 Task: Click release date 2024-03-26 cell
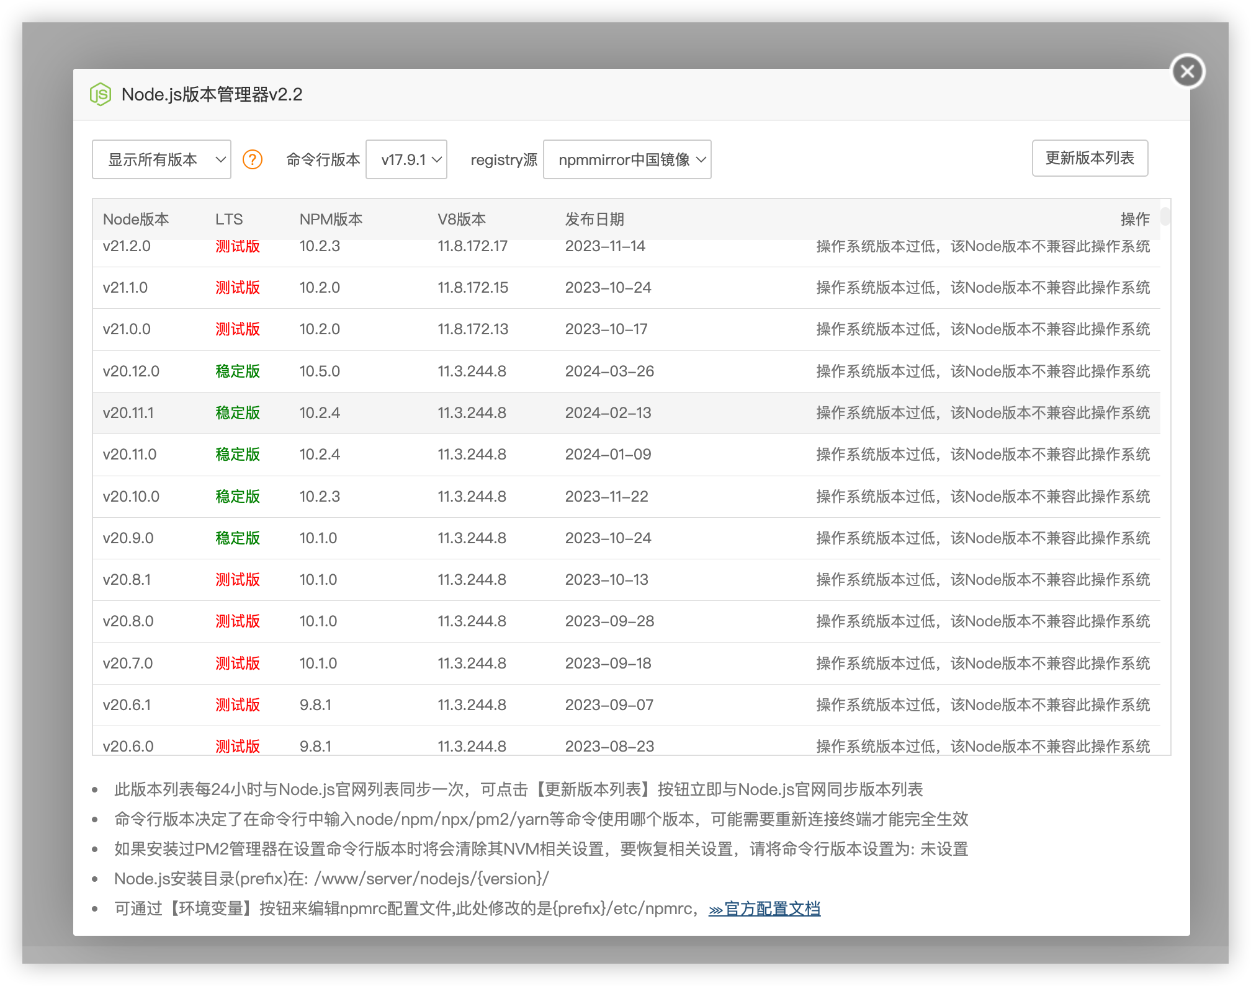[609, 371]
